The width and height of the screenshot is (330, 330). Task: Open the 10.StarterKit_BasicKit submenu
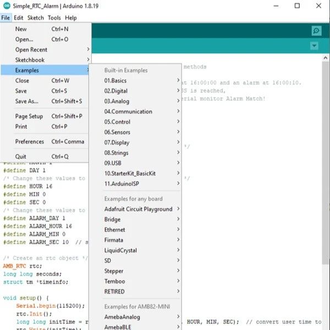pos(135,173)
